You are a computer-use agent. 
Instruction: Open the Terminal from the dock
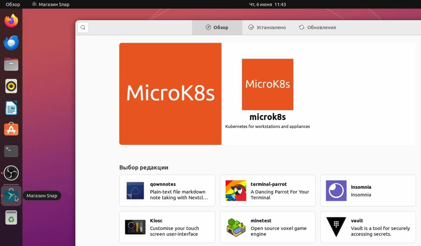pos(11,151)
